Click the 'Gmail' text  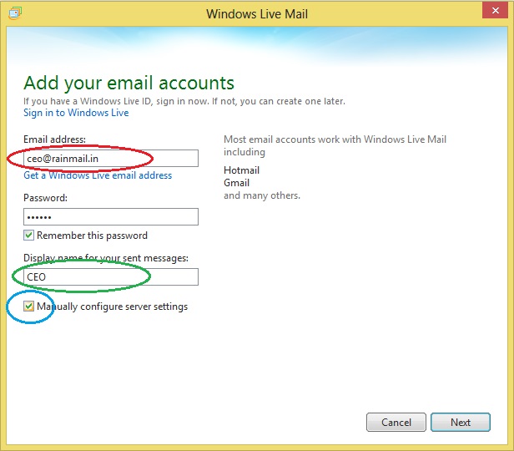coord(237,183)
